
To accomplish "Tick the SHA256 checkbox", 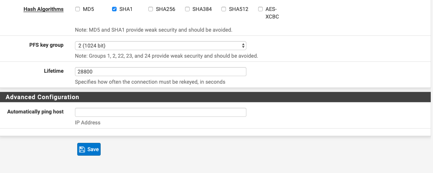I will (x=151, y=9).
